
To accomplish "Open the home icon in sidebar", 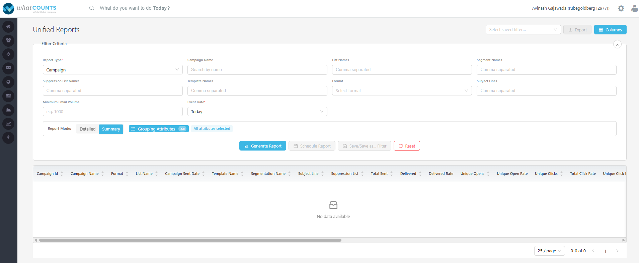I will click(x=8, y=27).
